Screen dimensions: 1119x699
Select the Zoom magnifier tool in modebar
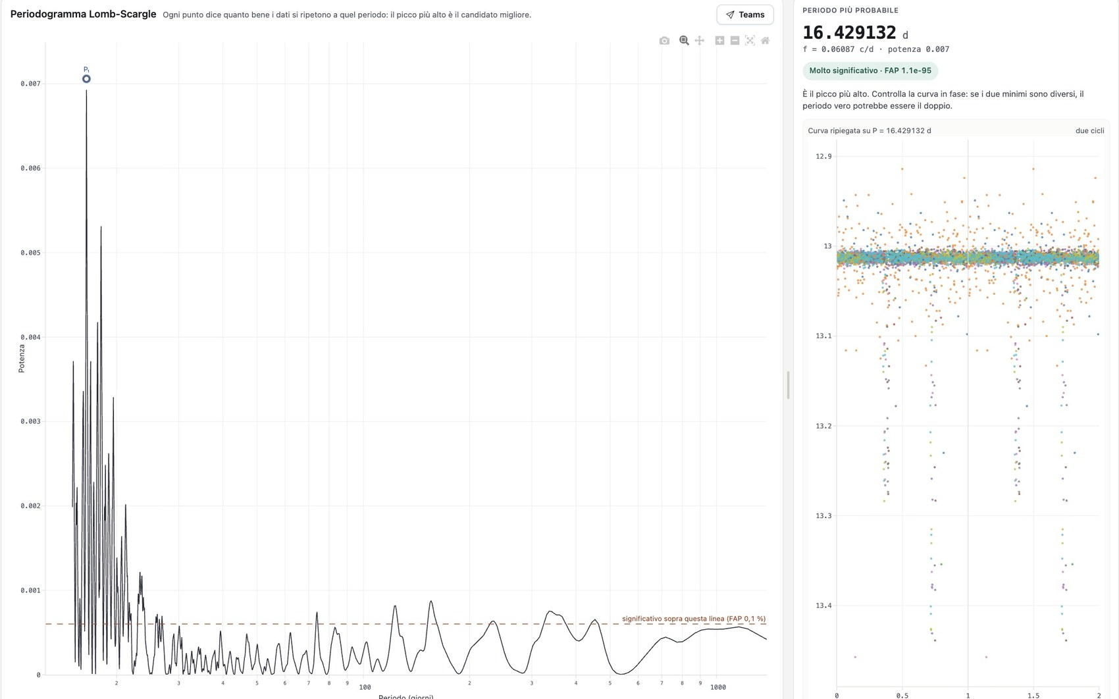(684, 41)
